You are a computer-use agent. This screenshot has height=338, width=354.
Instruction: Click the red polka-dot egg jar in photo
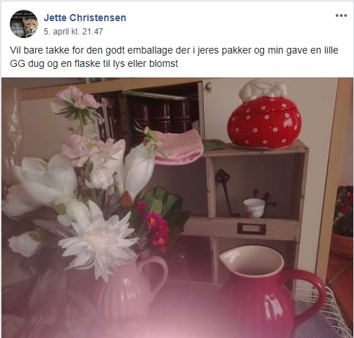[265, 122]
